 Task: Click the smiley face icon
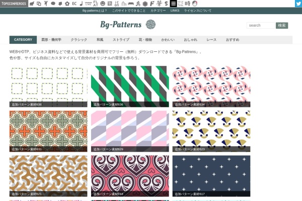coord(103,4)
